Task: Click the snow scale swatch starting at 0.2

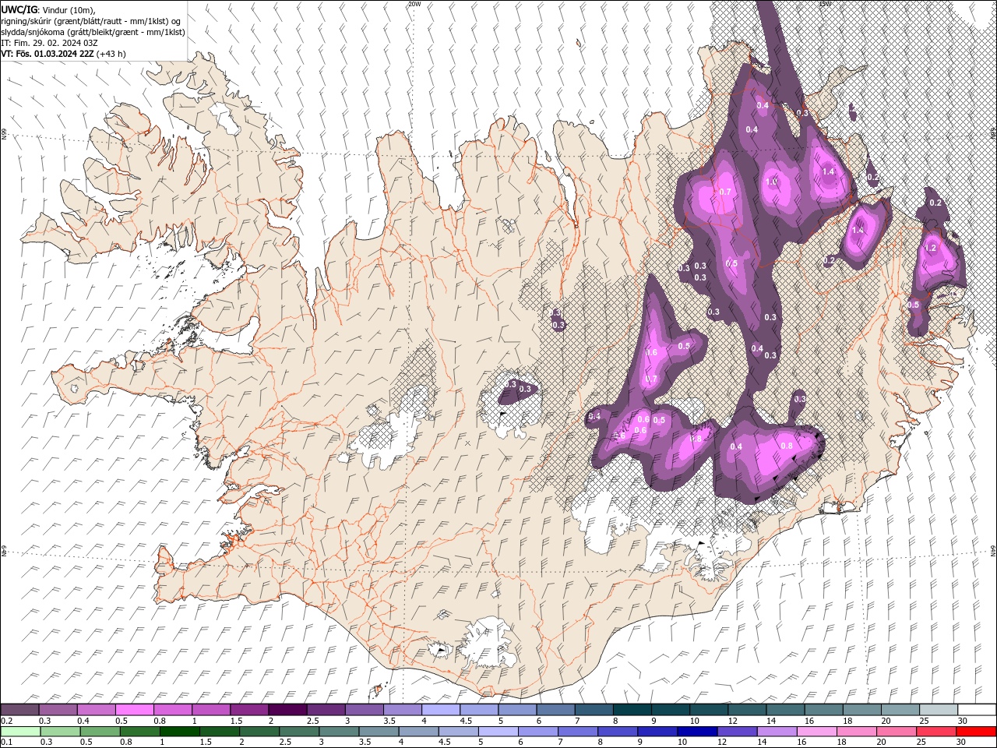Action: pos(19,710)
